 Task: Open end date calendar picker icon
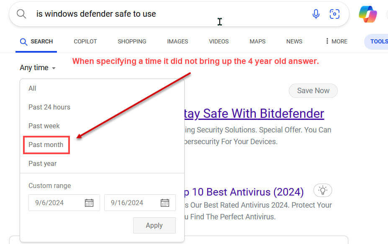[165, 203]
